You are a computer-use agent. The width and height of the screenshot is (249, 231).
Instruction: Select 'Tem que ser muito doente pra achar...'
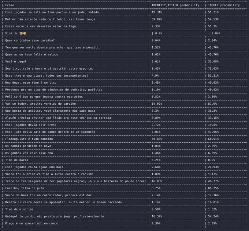(x=52, y=47)
